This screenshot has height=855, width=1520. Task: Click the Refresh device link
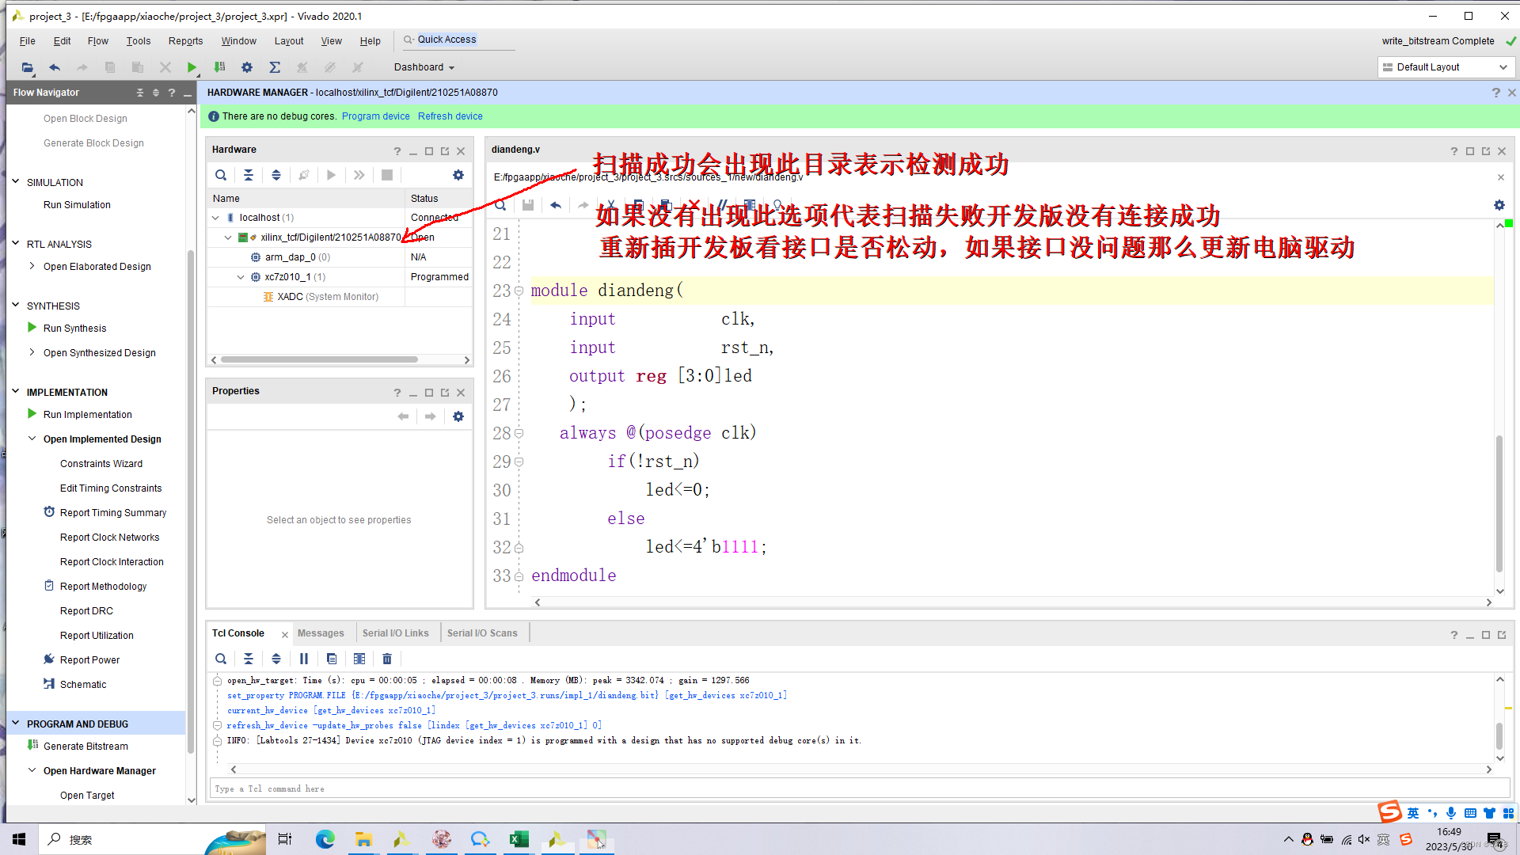pyautogui.click(x=450, y=116)
